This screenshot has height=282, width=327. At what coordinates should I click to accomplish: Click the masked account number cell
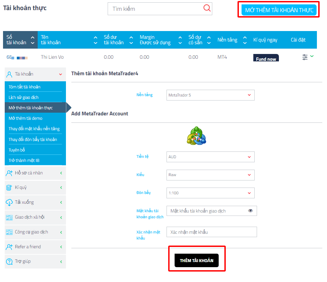tap(17, 57)
